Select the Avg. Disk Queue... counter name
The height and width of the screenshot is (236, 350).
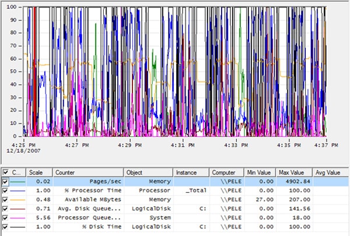pyautogui.click(x=89, y=209)
